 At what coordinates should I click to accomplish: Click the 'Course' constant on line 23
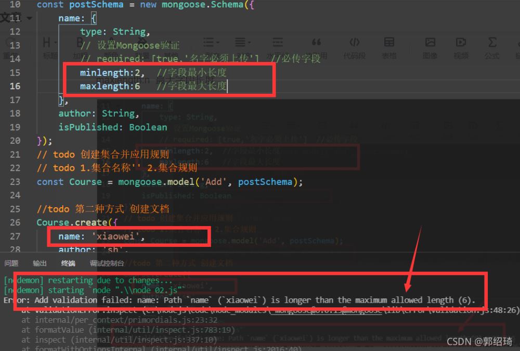[86, 182]
